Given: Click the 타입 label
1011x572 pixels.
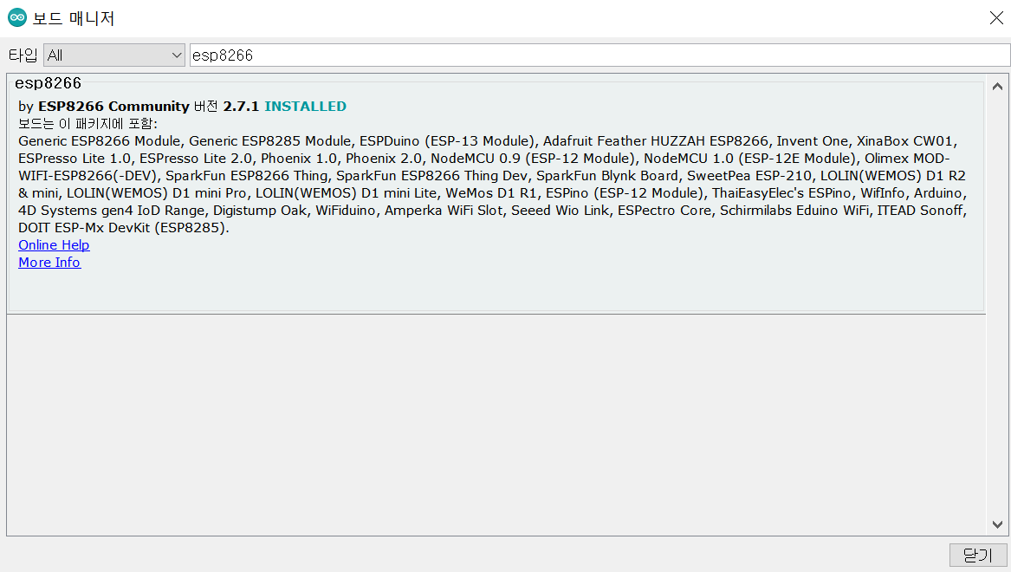Looking at the screenshot, I should [23, 55].
